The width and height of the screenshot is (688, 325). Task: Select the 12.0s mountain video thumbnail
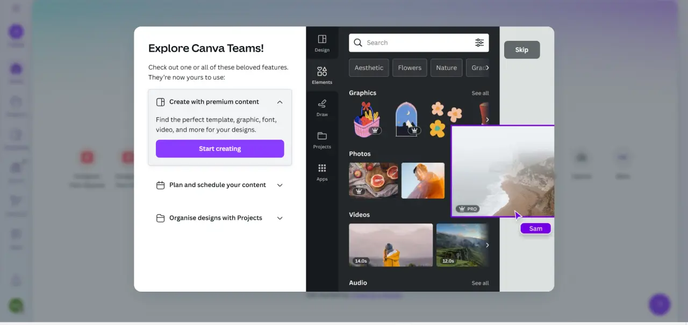[462, 245]
